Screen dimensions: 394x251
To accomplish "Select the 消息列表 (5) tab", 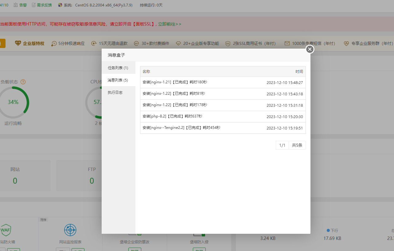I will point(119,80).
